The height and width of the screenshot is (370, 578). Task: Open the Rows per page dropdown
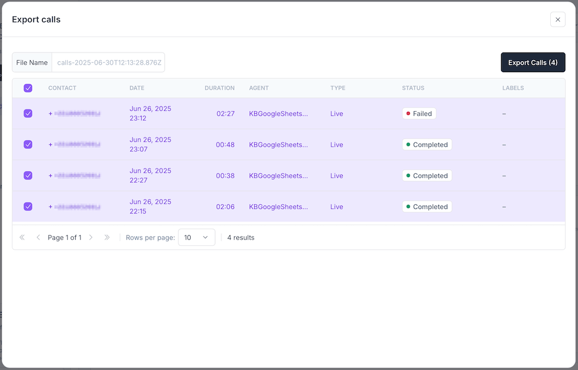click(x=197, y=237)
